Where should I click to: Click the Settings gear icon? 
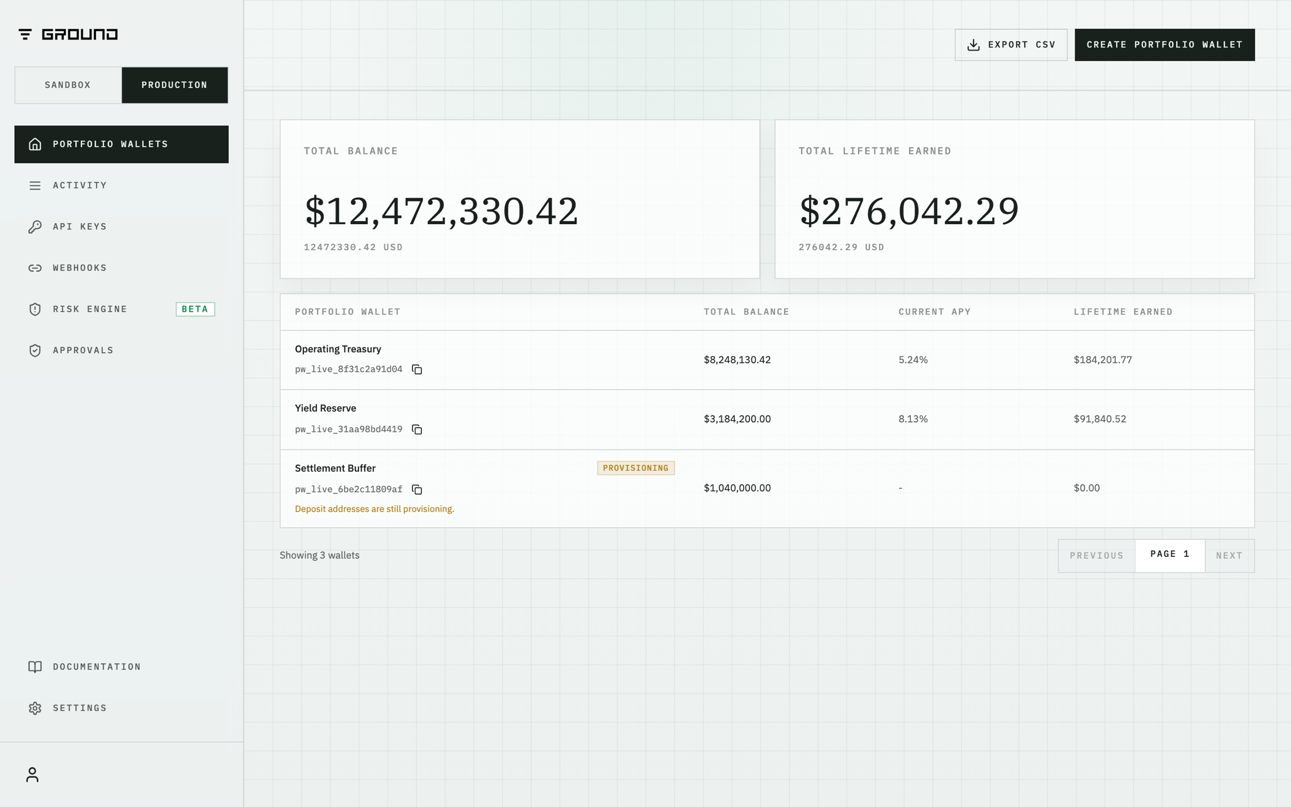[x=35, y=708]
